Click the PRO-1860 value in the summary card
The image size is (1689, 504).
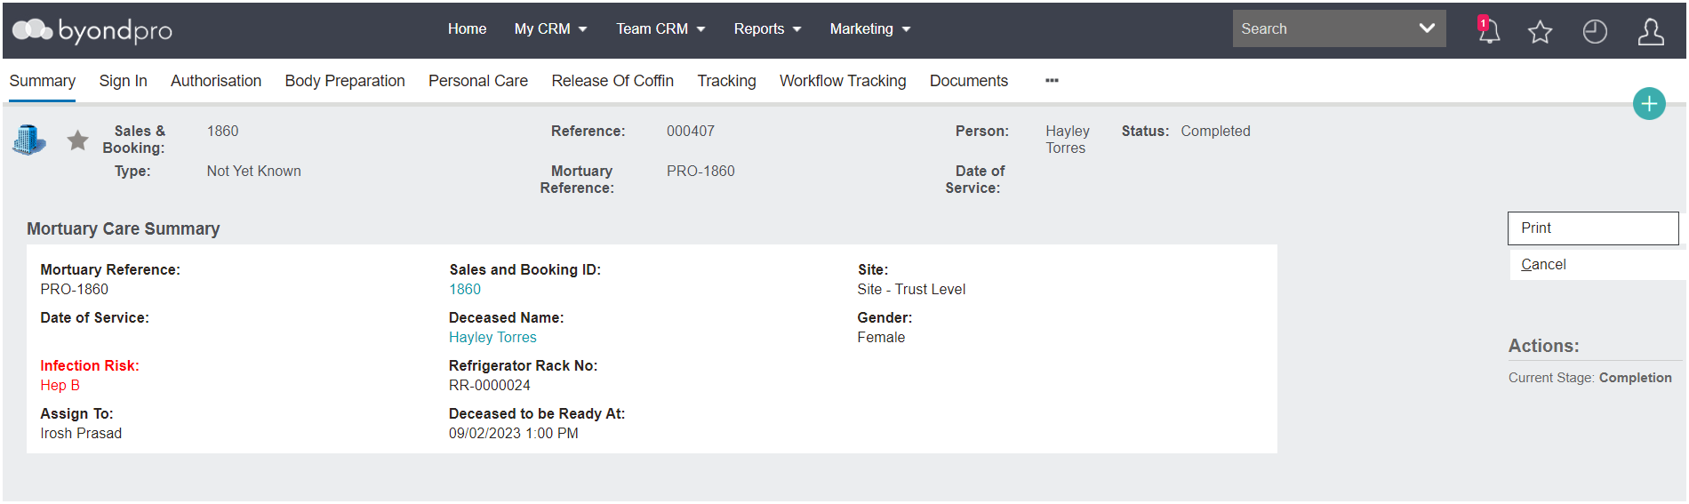(x=74, y=290)
